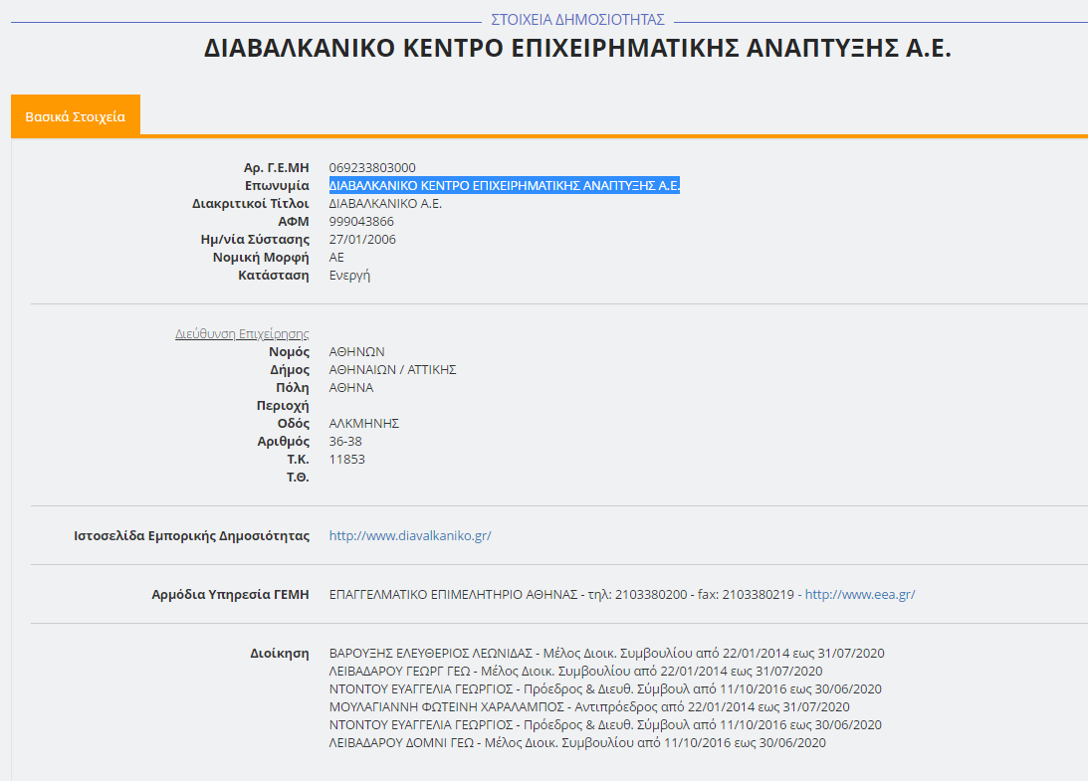
Task: Click the Περιοχή label
Action: point(283,406)
